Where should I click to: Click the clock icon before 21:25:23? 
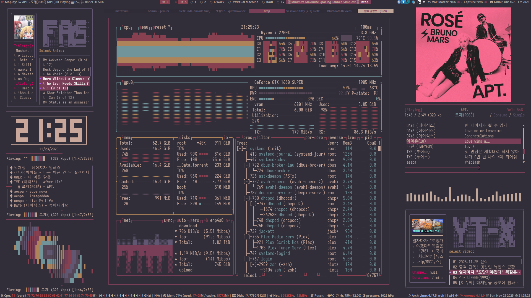click(516, 296)
